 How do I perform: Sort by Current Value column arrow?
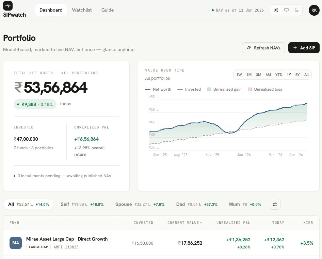pyautogui.click(x=201, y=223)
